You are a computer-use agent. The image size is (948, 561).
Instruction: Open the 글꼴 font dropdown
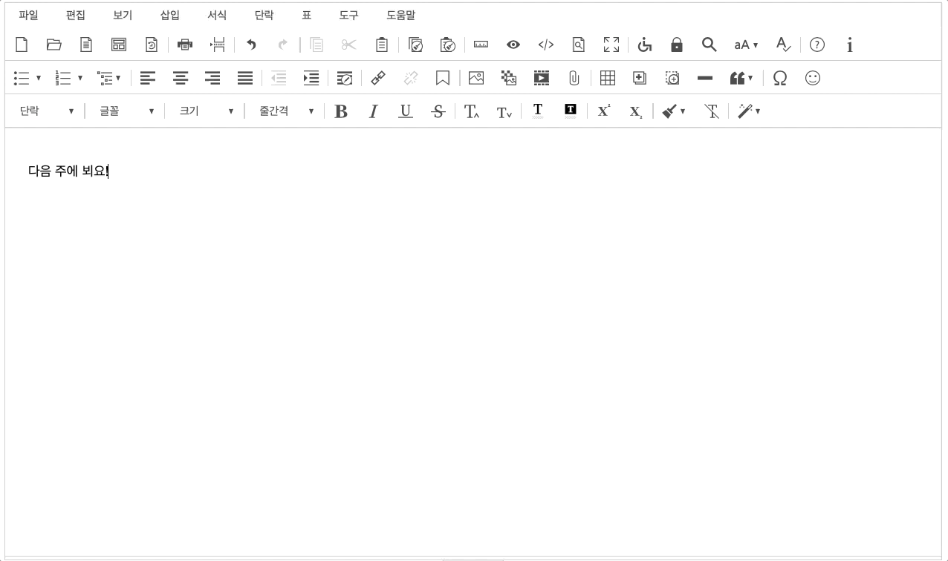pyautogui.click(x=126, y=111)
